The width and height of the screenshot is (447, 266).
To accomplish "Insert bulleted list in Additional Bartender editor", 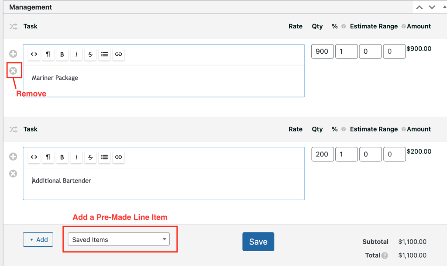I will (x=104, y=157).
